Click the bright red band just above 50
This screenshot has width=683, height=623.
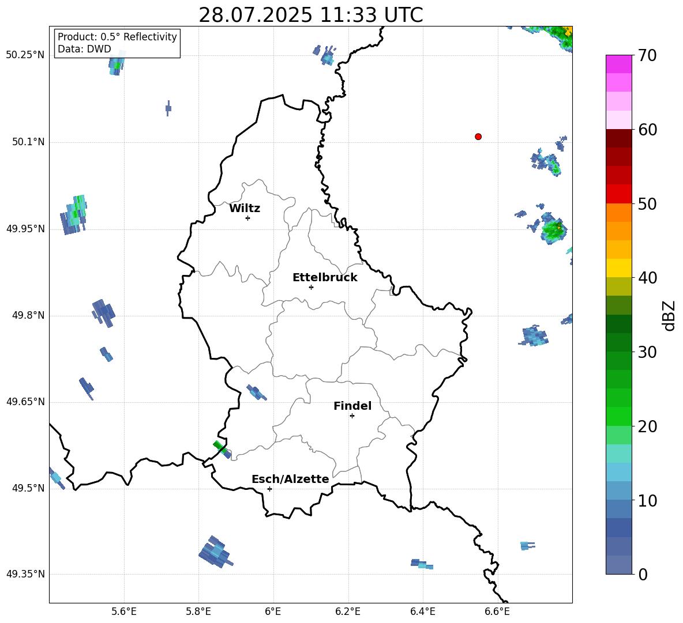[618, 194]
